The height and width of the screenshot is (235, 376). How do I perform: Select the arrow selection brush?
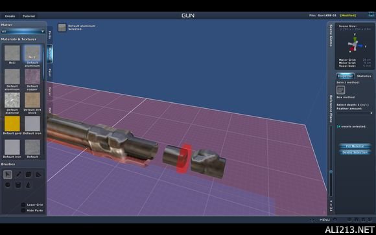click(8, 174)
